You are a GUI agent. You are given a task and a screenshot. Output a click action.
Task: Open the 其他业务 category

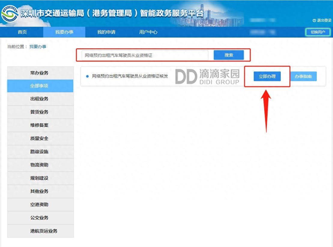(x=40, y=191)
